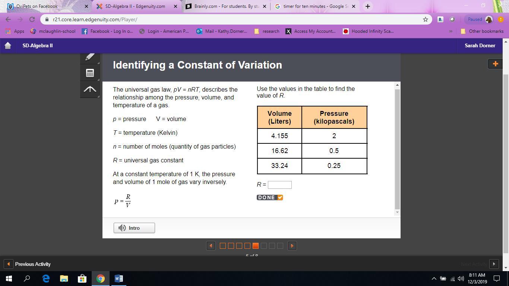The width and height of the screenshot is (509, 286).
Task: Select the pencil highlighter tool
Action: click(90, 57)
